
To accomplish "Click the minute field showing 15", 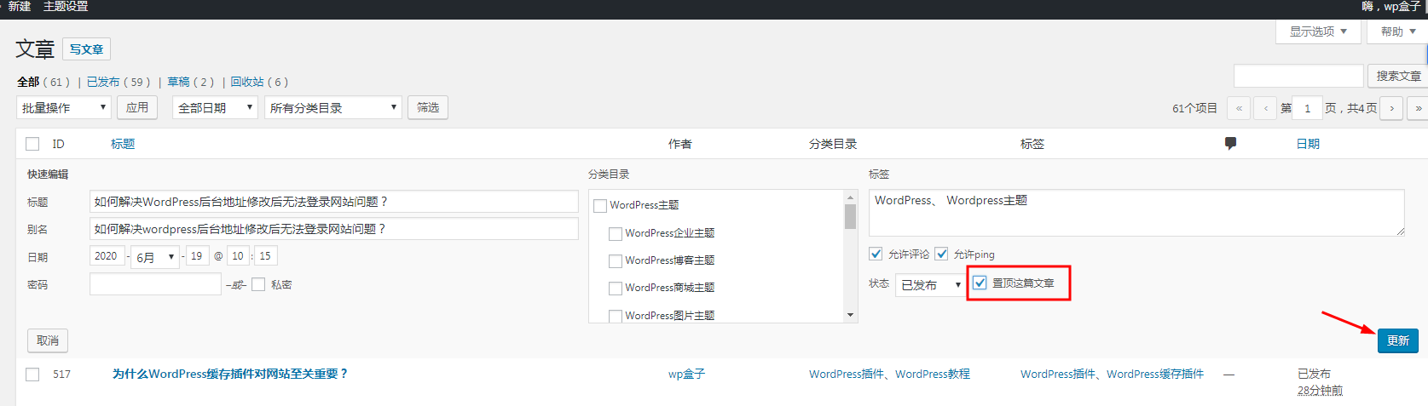I will click(x=265, y=256).
